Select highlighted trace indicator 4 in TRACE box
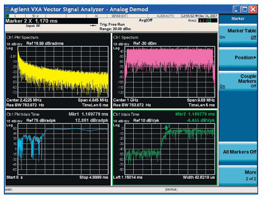 (x=209, y=21)
